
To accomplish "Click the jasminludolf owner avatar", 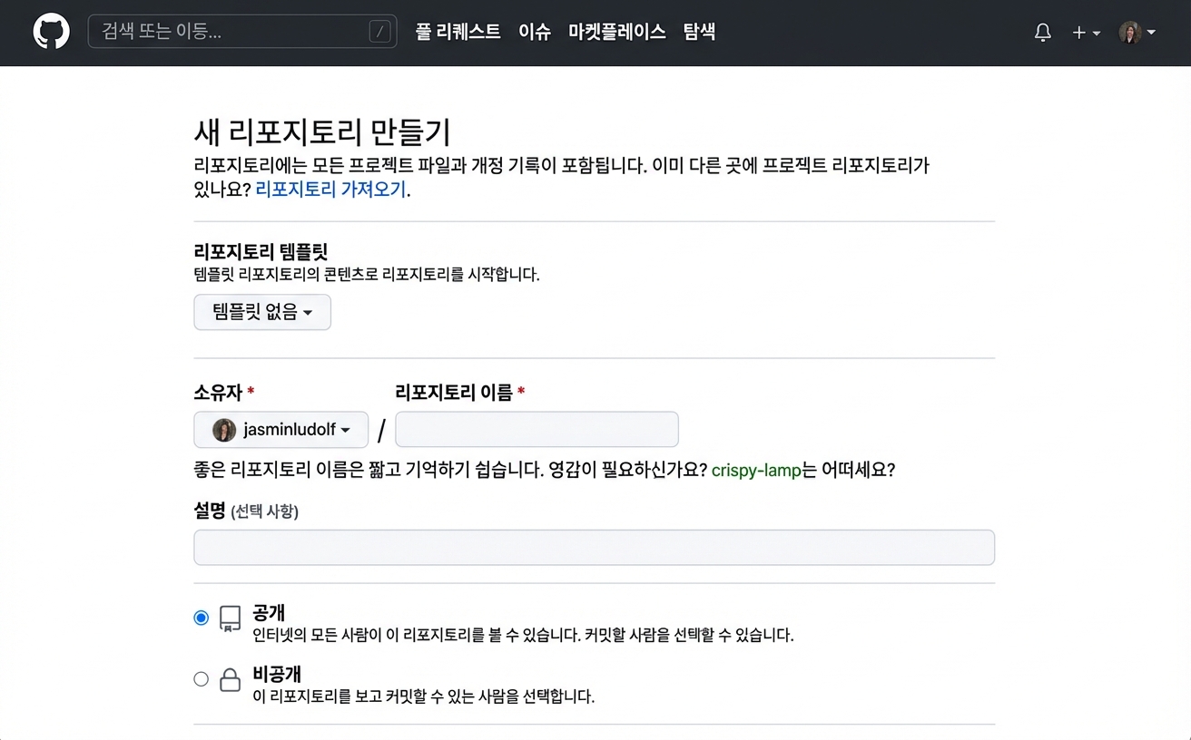I will [224, 430].
